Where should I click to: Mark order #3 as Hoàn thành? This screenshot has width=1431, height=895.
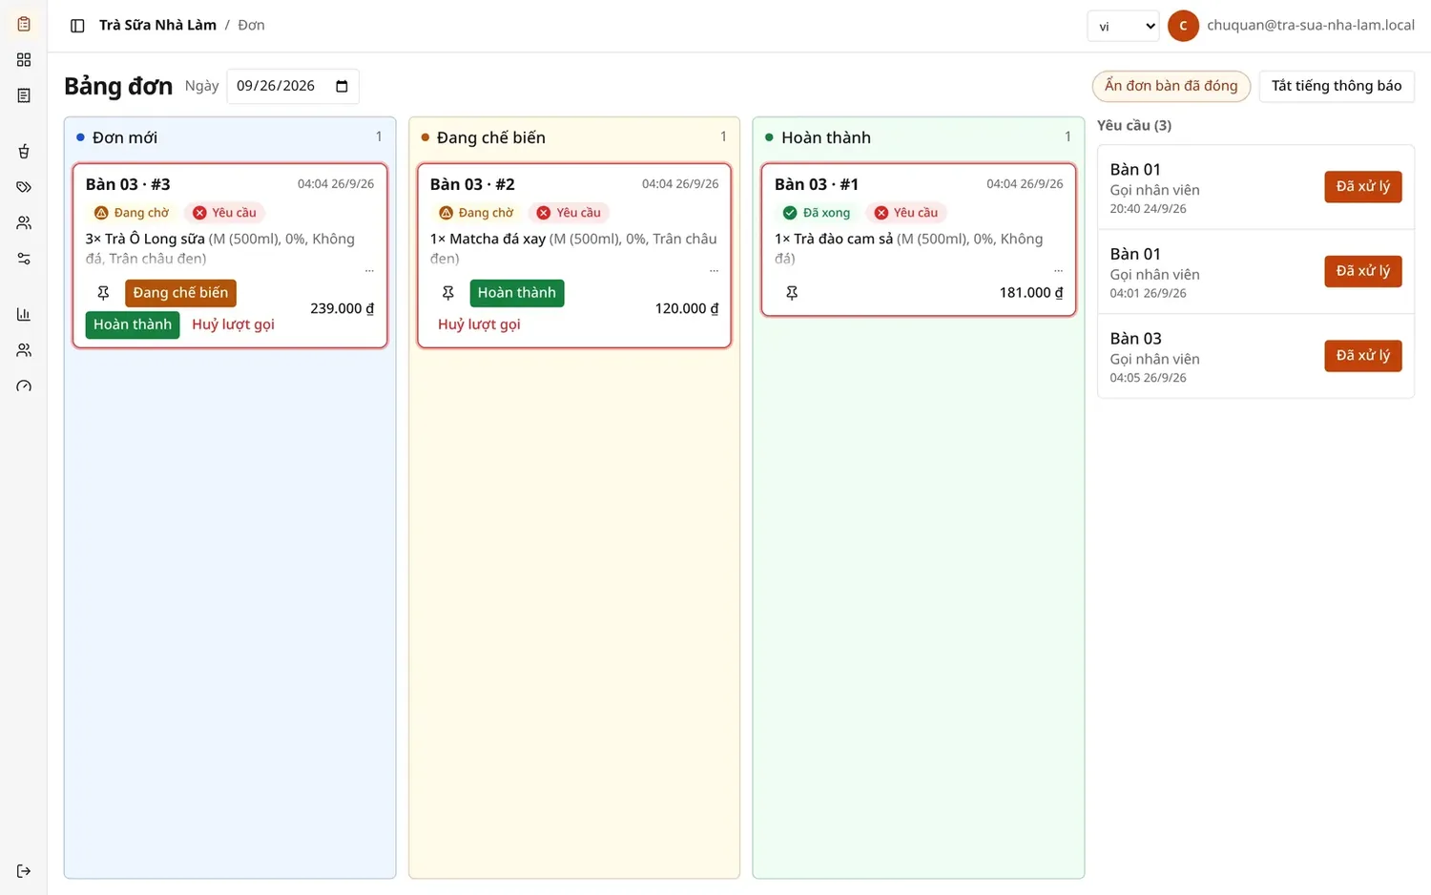coord(133,324)
